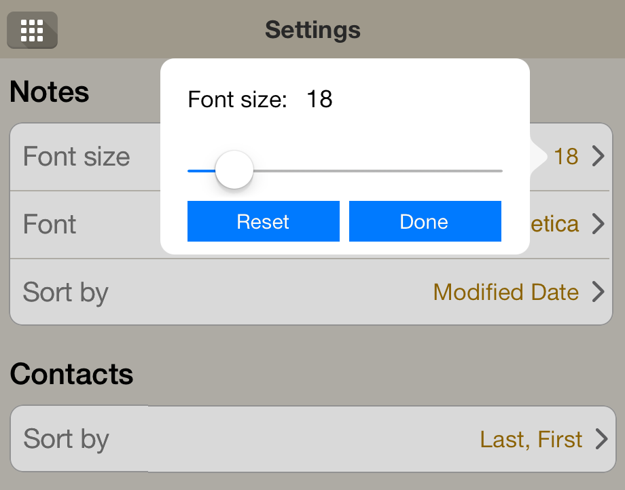This screenshot has height=490, width=625.
Task: Click the Reset button
Action: coord(264,221)
